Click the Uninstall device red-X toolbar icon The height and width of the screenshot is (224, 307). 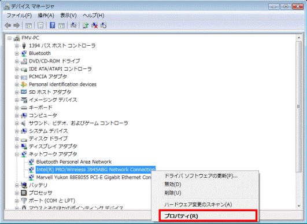pos(95,25)
